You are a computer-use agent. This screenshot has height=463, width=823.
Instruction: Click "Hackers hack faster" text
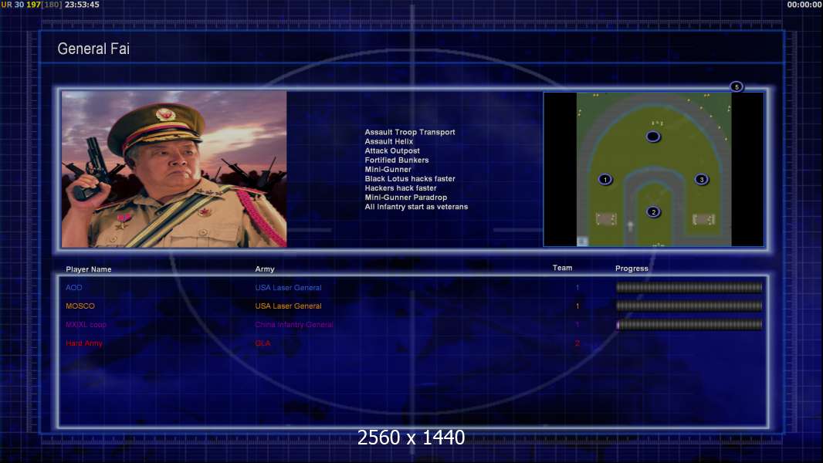pos(401,188)
